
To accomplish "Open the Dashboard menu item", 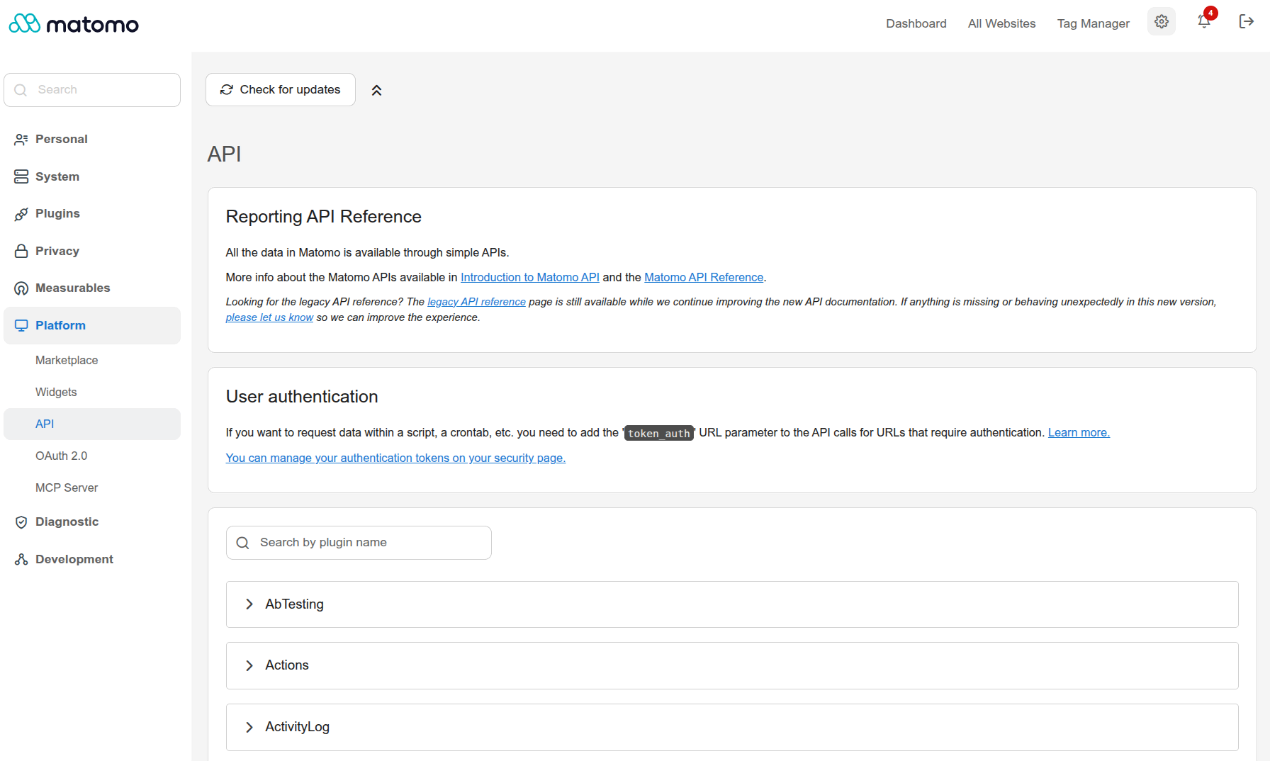I will [916, 23].
